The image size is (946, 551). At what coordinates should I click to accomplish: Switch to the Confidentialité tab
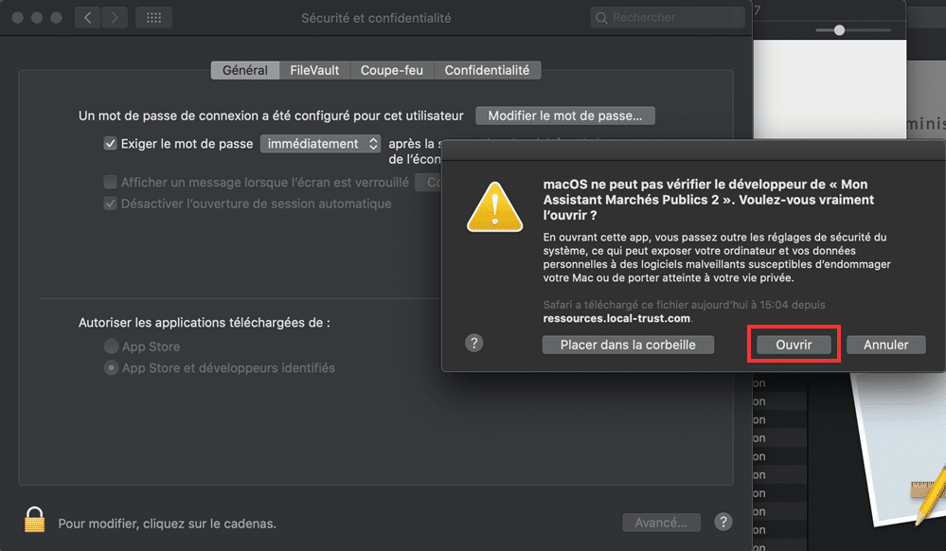(x=487, y=70)
